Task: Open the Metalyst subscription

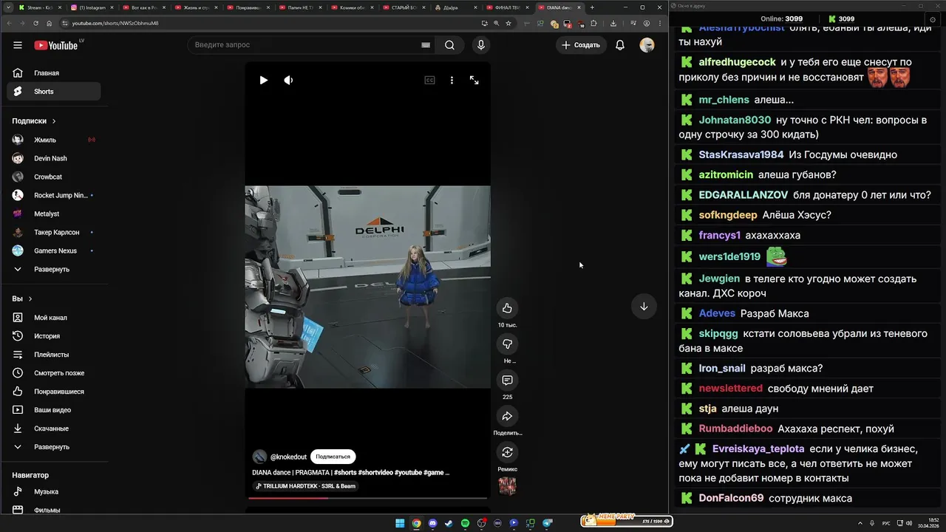Action: (x=54, y=214)
